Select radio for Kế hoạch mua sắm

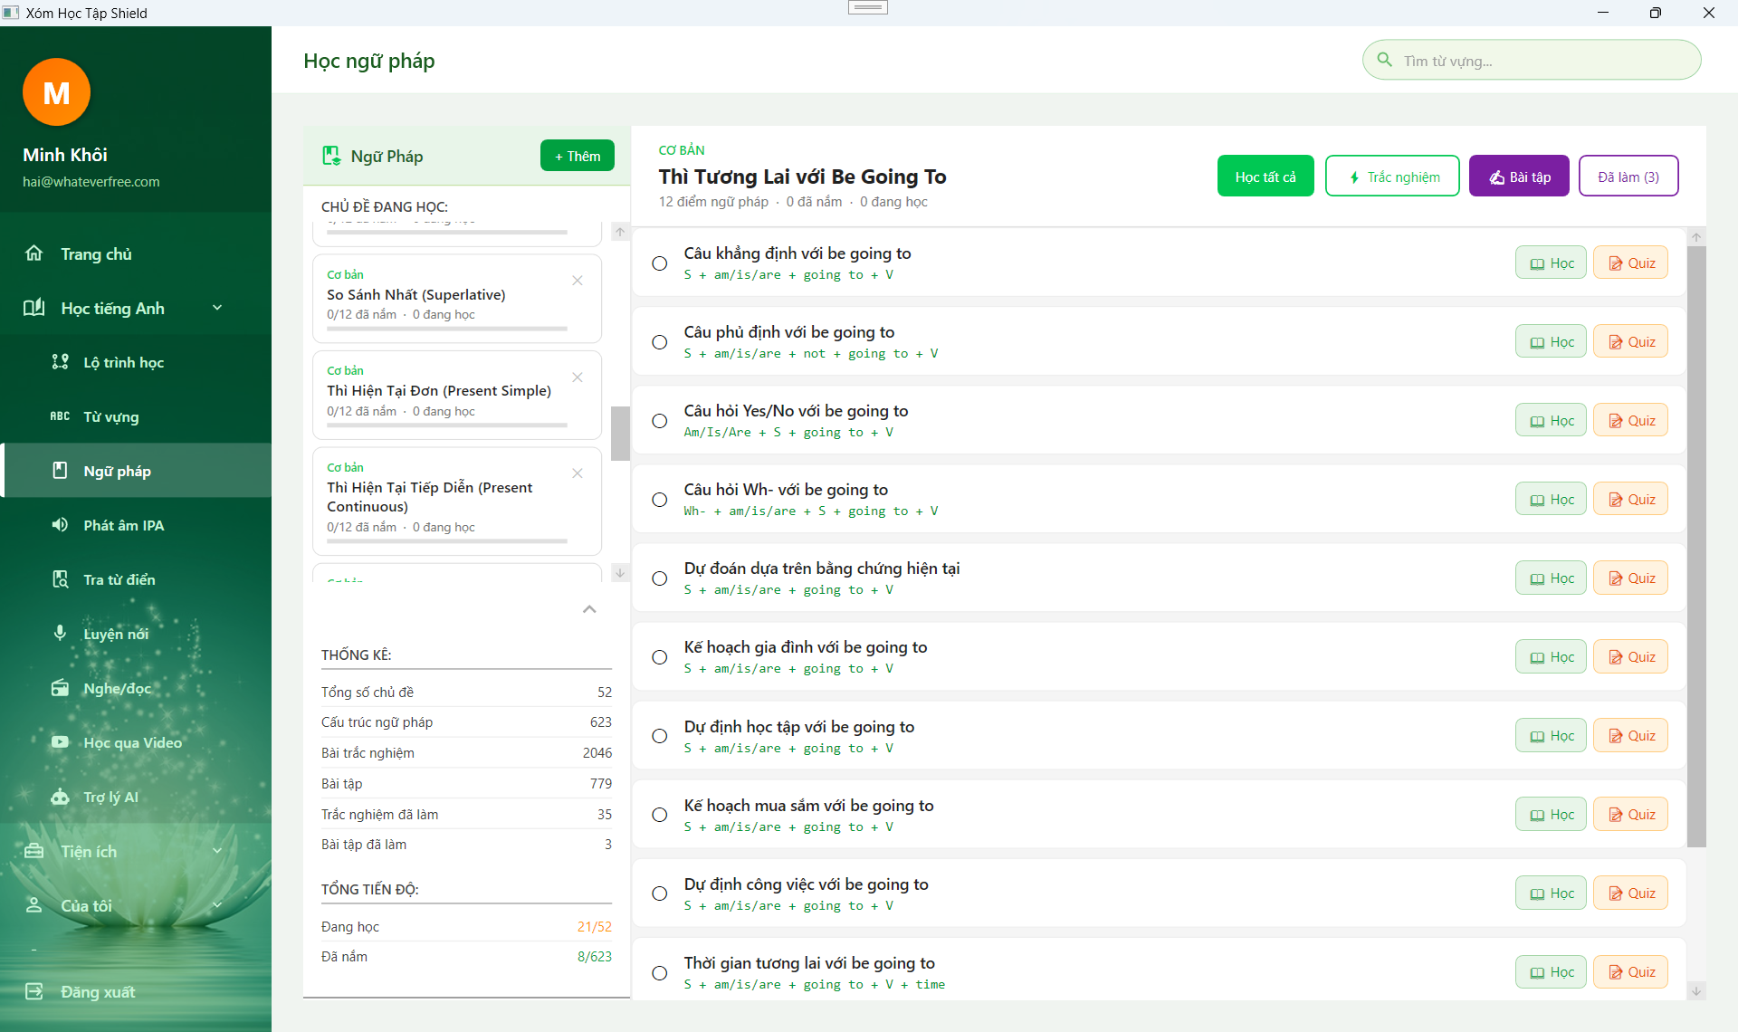click(x=660, y=815)
